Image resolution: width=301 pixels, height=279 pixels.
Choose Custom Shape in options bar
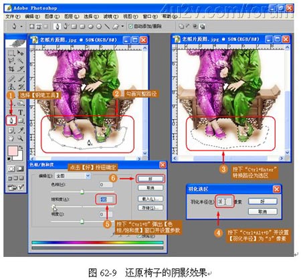click(x=116, y=27)
